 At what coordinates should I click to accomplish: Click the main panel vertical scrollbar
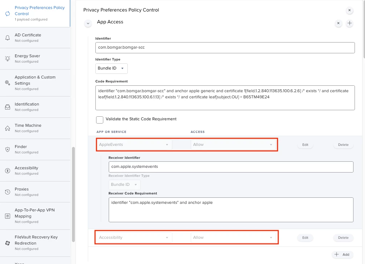click(x=364, y=29)
